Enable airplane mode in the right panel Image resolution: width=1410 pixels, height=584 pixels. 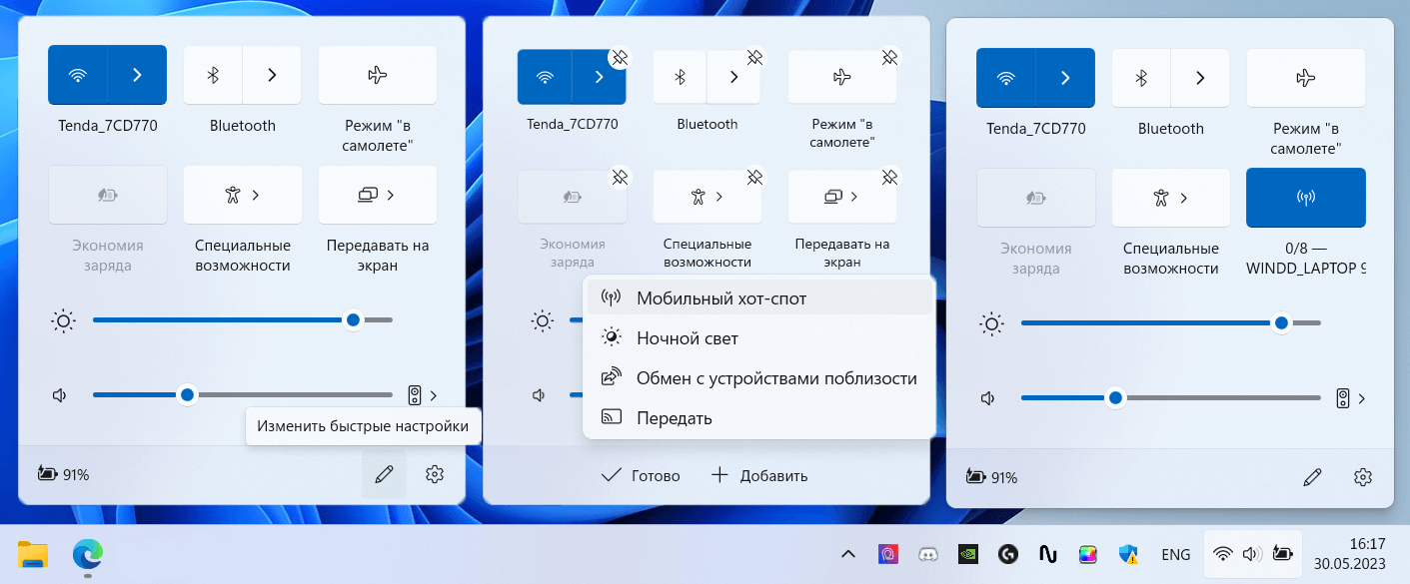(1306, 78)
